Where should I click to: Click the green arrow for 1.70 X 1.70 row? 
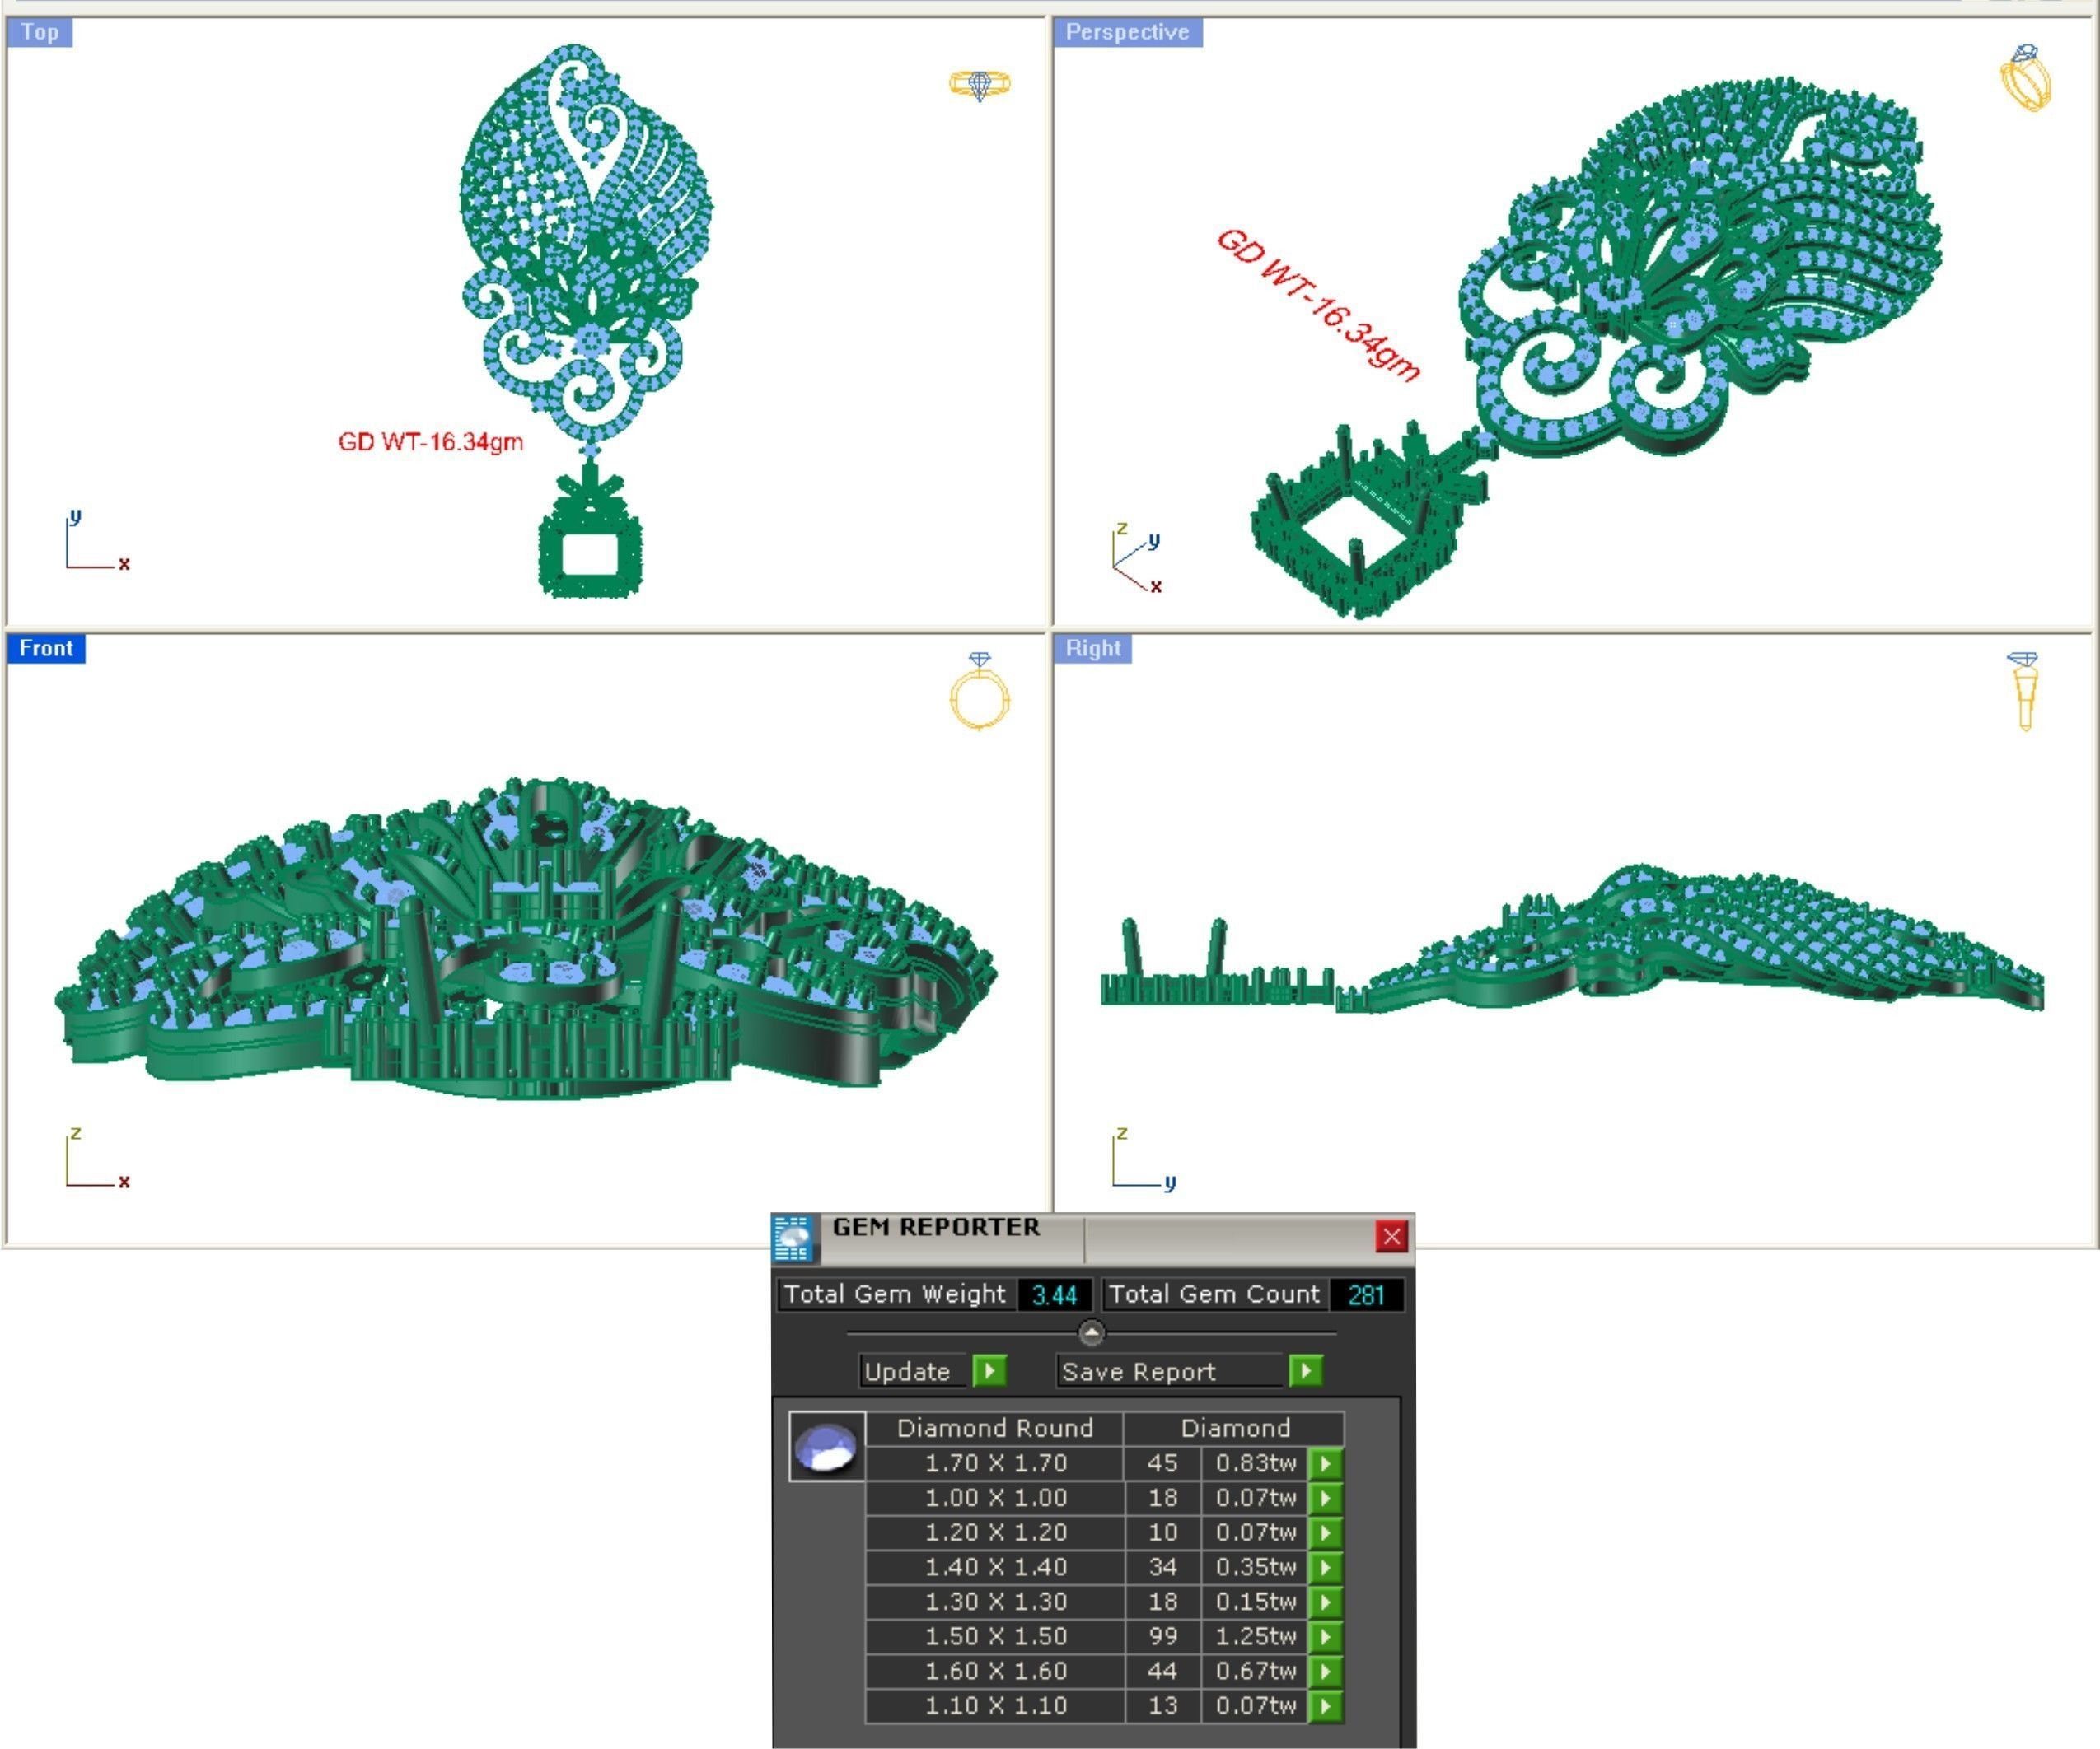1325,1463
